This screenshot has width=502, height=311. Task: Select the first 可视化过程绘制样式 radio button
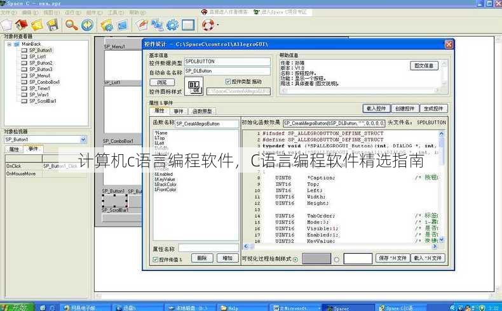tap(295, 260)
